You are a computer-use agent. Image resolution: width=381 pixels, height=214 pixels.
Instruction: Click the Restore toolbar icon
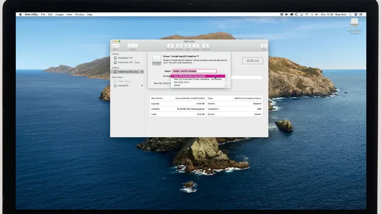click(196, 46)
